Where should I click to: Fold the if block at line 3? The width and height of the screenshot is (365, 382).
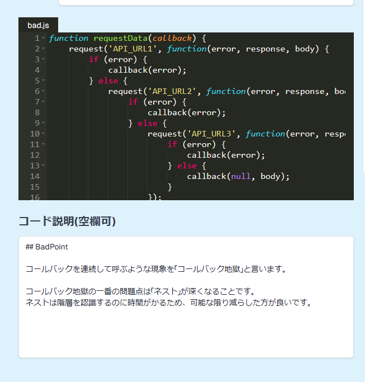pos(44,59)
